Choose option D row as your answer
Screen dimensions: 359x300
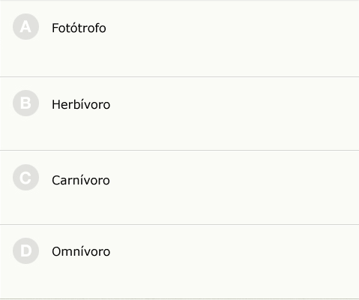[x=179, y=262]
